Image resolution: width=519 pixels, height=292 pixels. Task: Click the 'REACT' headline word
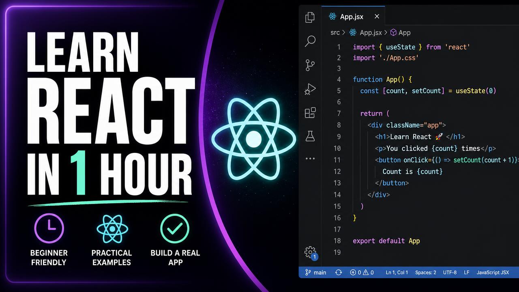(x=111, y=112)
